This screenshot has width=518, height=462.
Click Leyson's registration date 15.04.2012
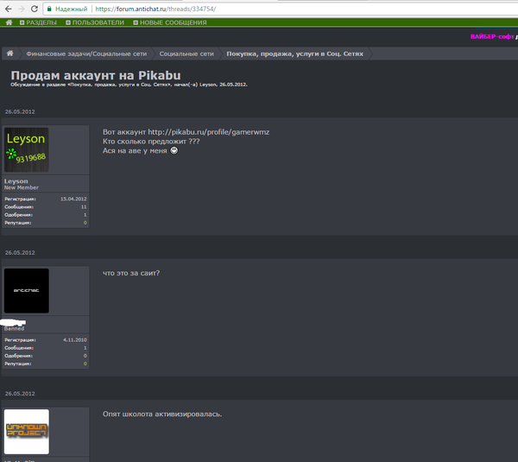tap(73, 199)
